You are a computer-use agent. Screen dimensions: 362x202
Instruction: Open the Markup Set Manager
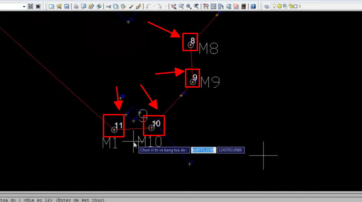click(x=236, y=6)
